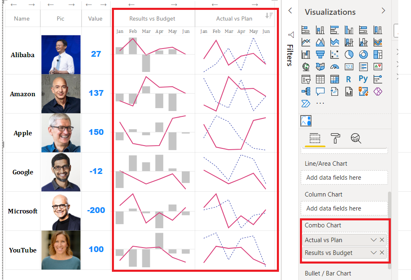This screenshot has height=280, width=411.
Task: Select the ArcGIS maps visual
Action: (x=363, y=91)
